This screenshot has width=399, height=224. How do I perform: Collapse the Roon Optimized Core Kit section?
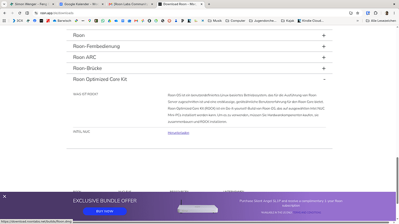click(x=199, y=79)
